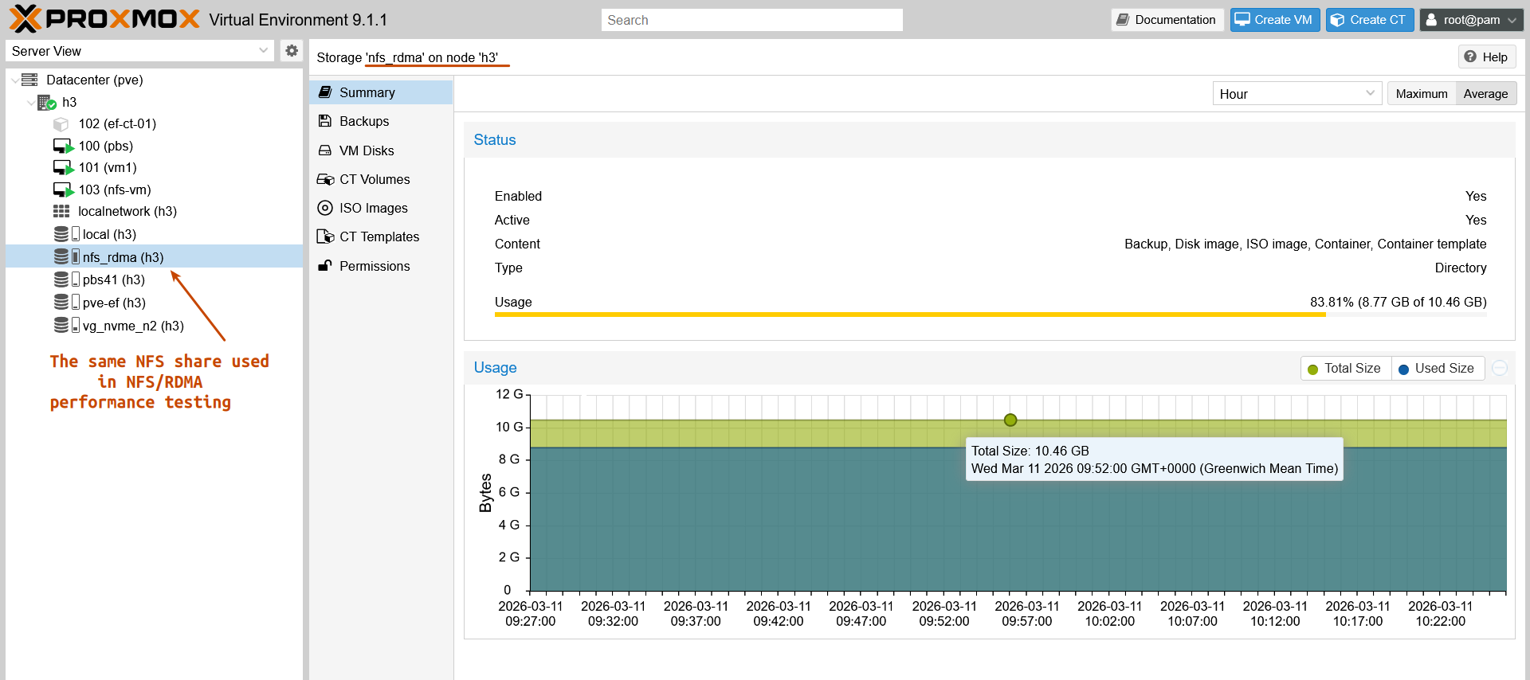Click the Backups floppy disk icon
1530x680 pixels.
click(x=325, y=121)
